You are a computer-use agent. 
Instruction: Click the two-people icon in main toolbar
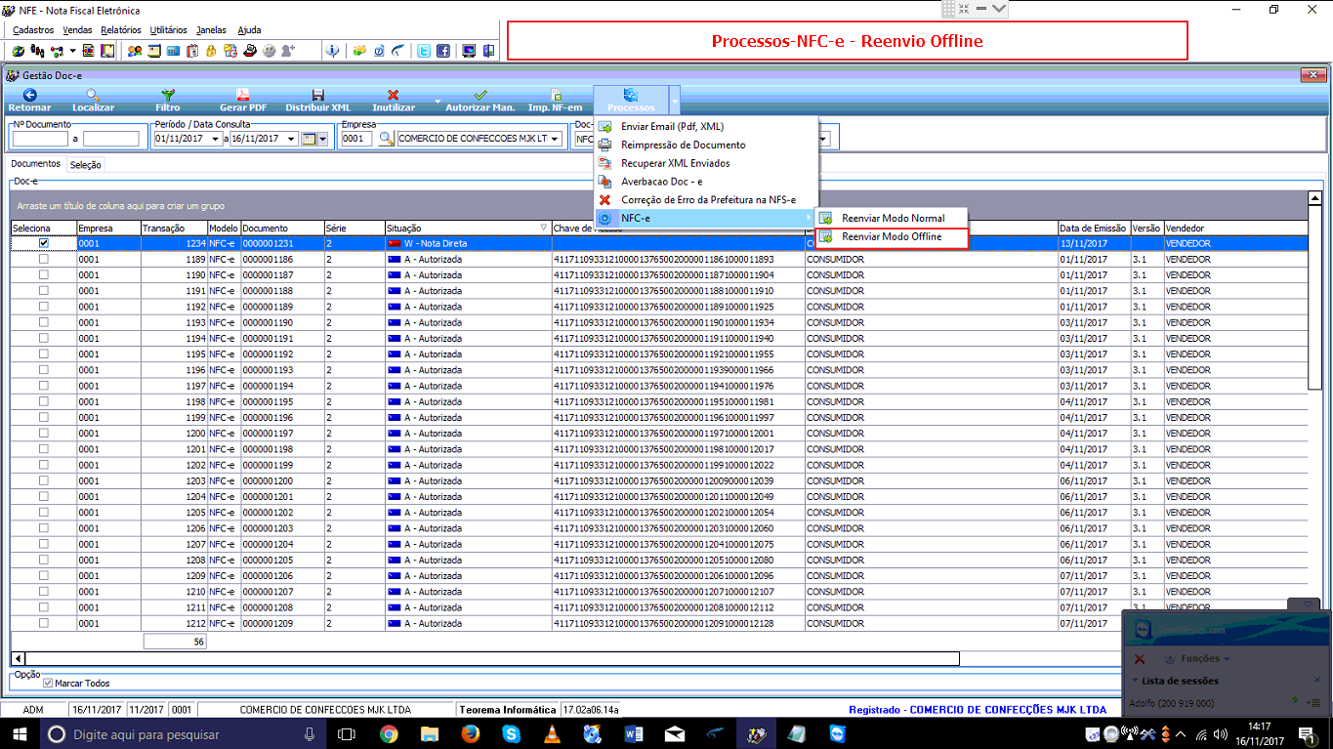(x=134, y=51)
